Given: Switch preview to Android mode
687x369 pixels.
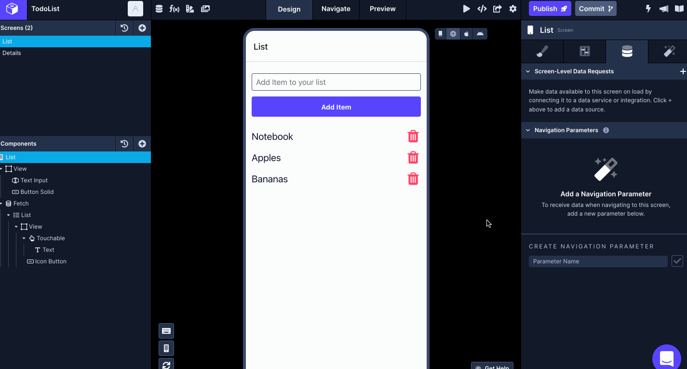Looking at the screenshot, I should 480,34.
